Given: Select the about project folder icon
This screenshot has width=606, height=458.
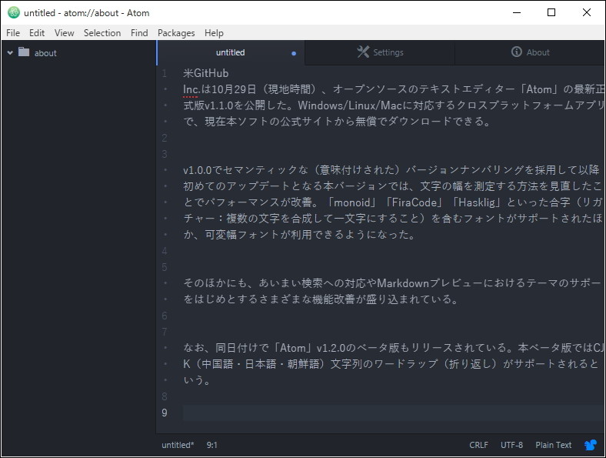Looking at the screenshot, I should 24,52.
